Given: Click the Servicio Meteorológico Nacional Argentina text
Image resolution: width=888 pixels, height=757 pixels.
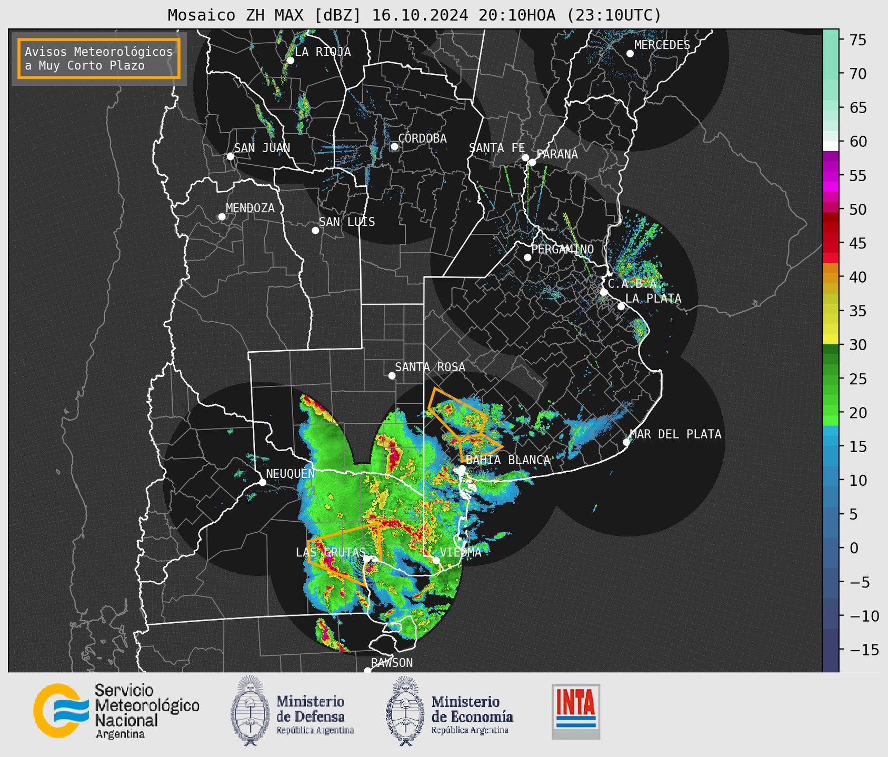Looking at the screenshot, I should 147,711.
